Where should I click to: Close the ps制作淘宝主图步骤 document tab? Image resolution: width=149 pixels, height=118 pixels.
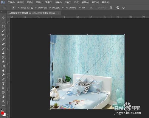click(x=58, y=13)
